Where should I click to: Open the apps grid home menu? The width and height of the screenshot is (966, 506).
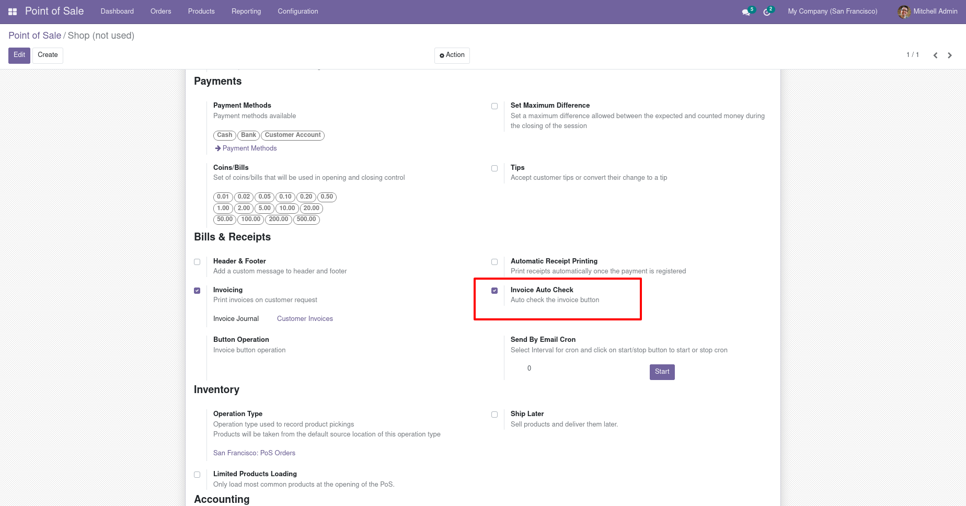pos(13,11)
